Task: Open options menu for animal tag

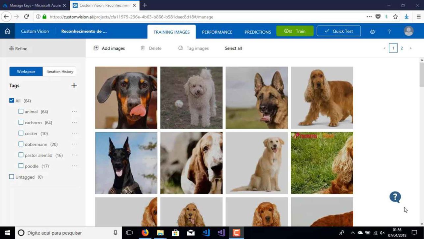Action: point(74,111)
